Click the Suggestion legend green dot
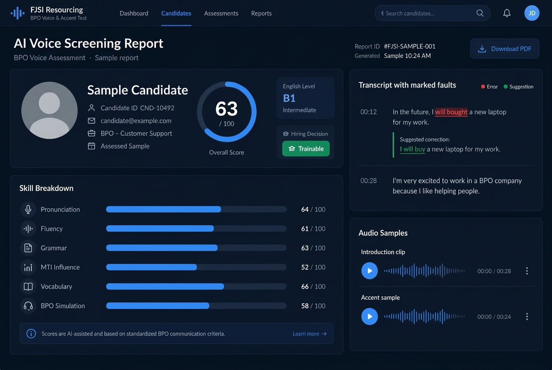Screen dimensions: 552x370 [x=506, y=86]
